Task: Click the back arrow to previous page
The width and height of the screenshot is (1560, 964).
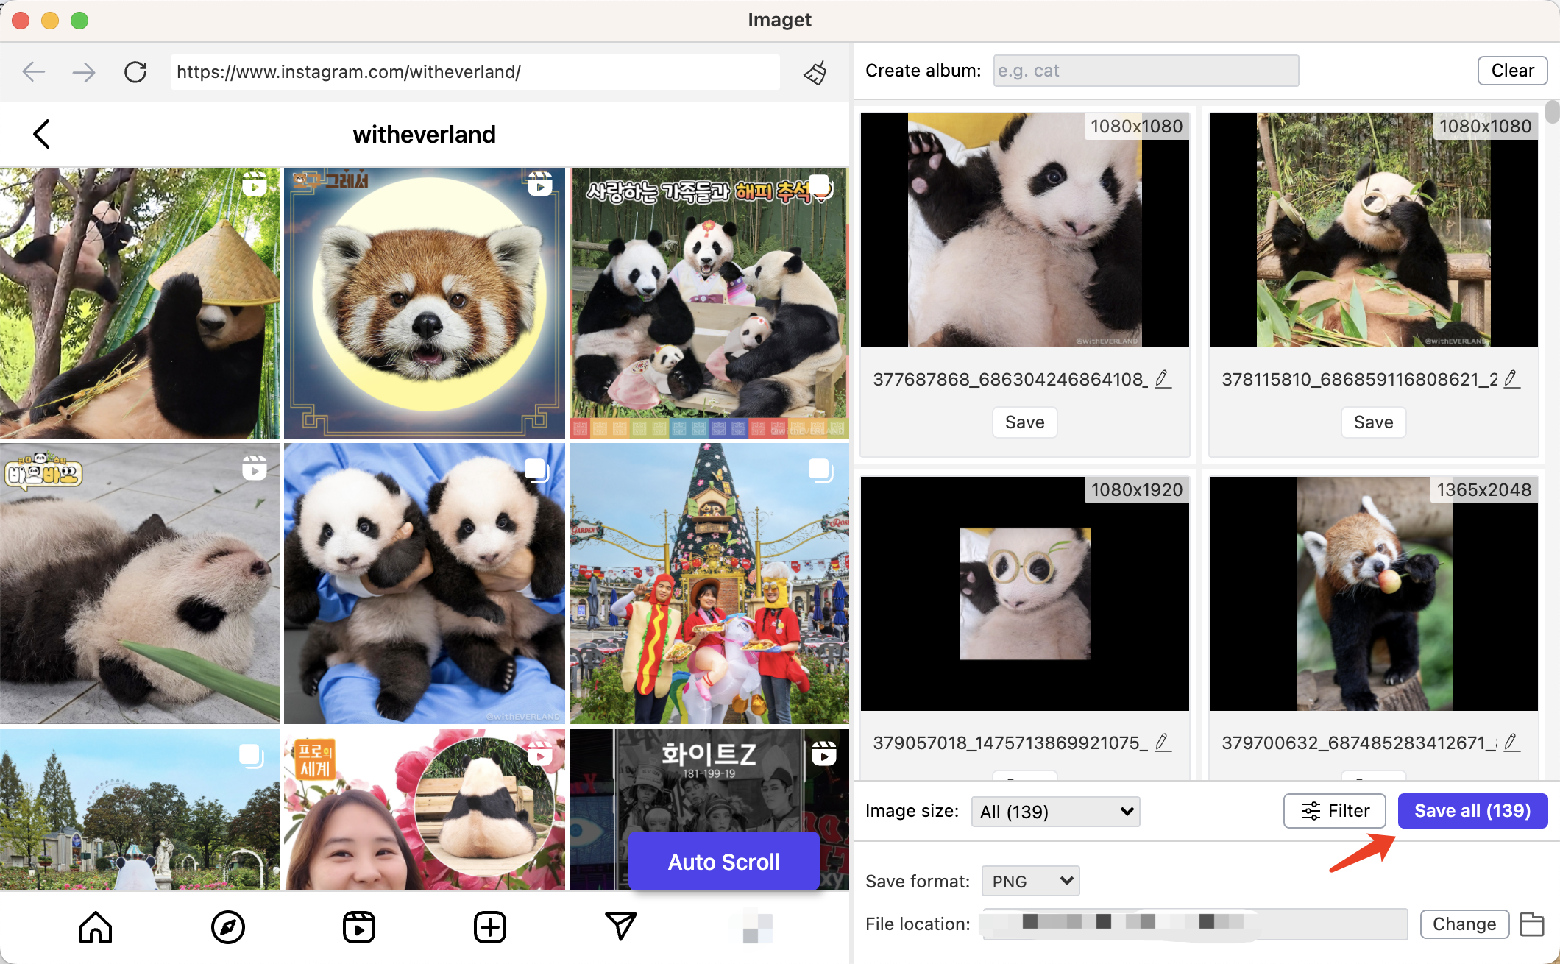Action: pyautogui.click(x=35, y=71)
